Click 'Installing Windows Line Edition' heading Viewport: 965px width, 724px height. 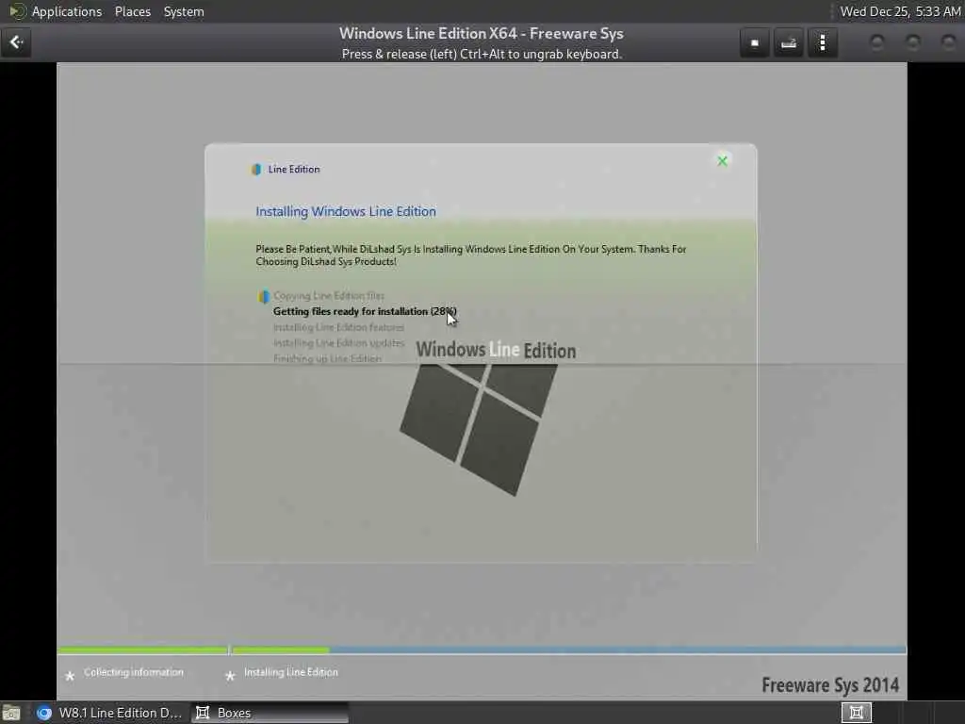[346, 211]
